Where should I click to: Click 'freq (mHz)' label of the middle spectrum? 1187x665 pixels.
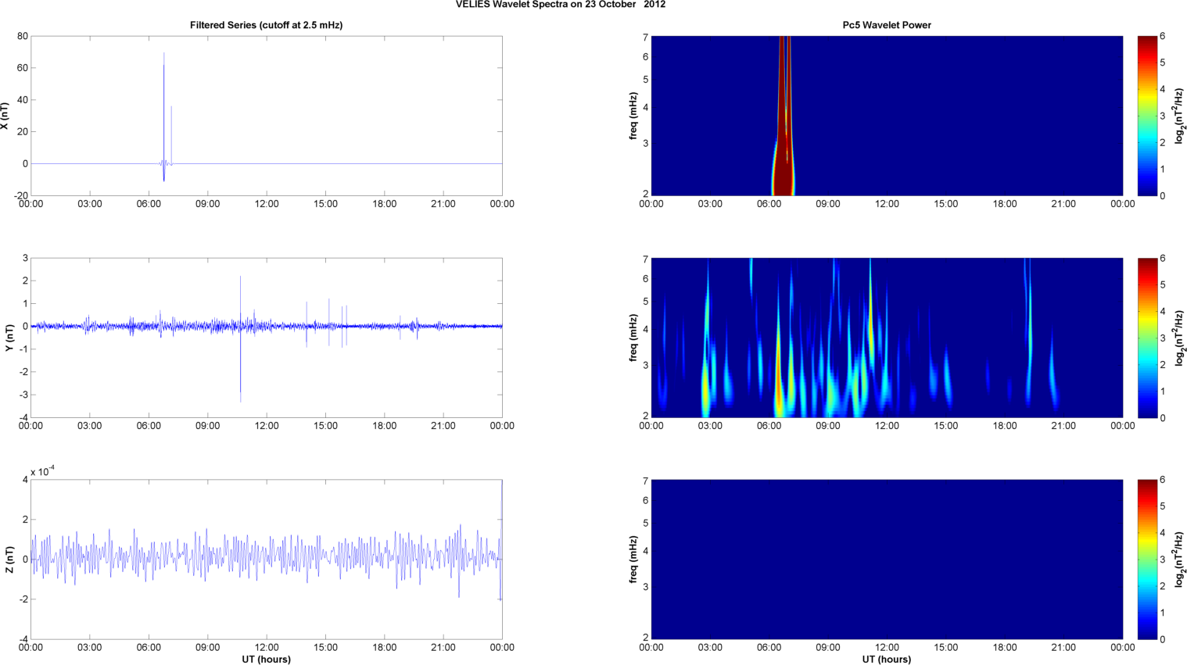click(x=633, y=338)
